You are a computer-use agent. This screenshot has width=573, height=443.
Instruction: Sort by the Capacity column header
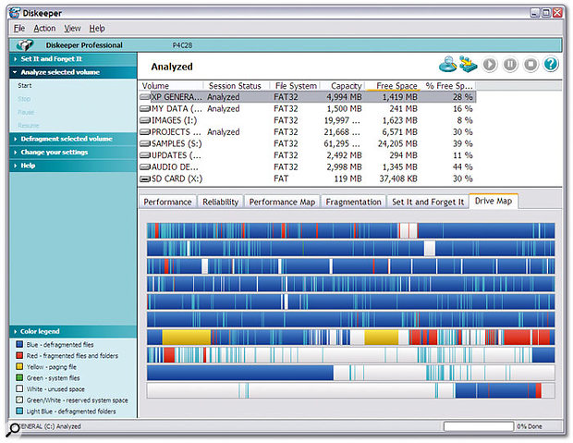[343, 86]
